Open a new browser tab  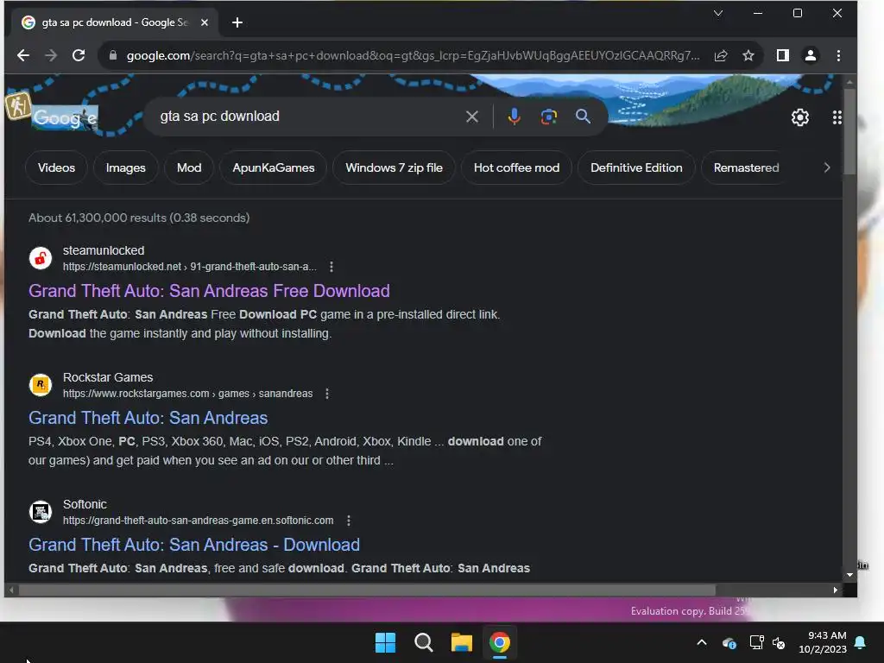tap(237, 22)
